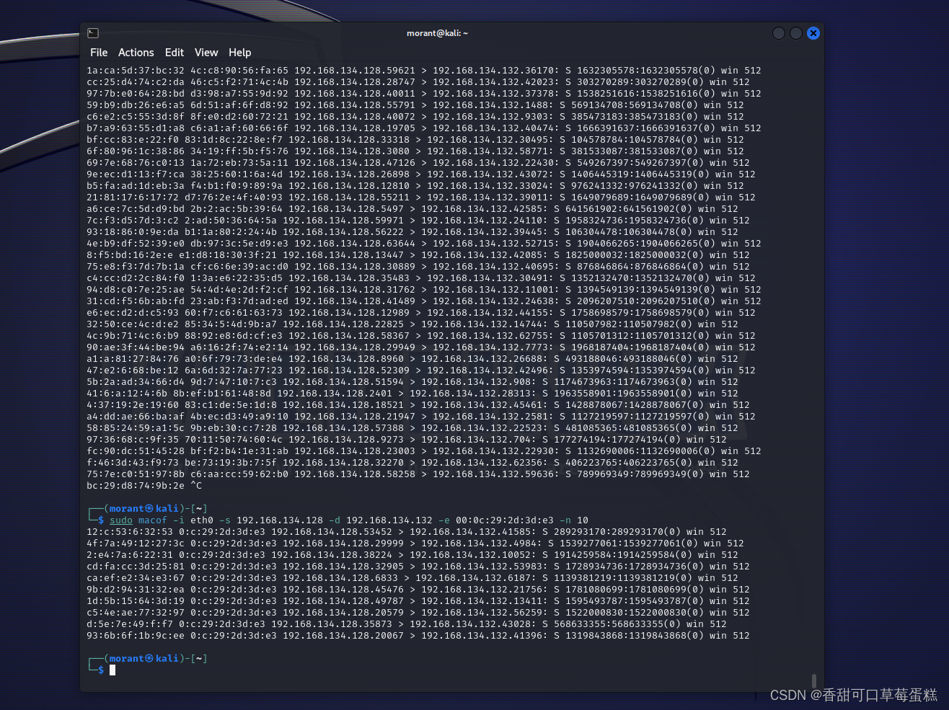Click MAC address 32:50:ce:4c:d:e2

point(133,324)
